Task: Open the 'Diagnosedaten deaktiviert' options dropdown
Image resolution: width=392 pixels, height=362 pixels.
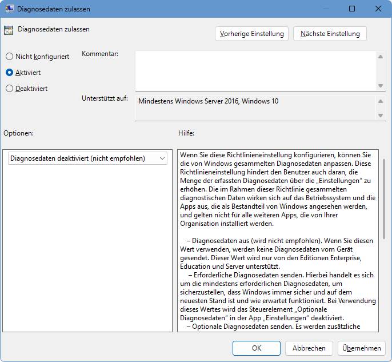Action: [x=87, y=158]
